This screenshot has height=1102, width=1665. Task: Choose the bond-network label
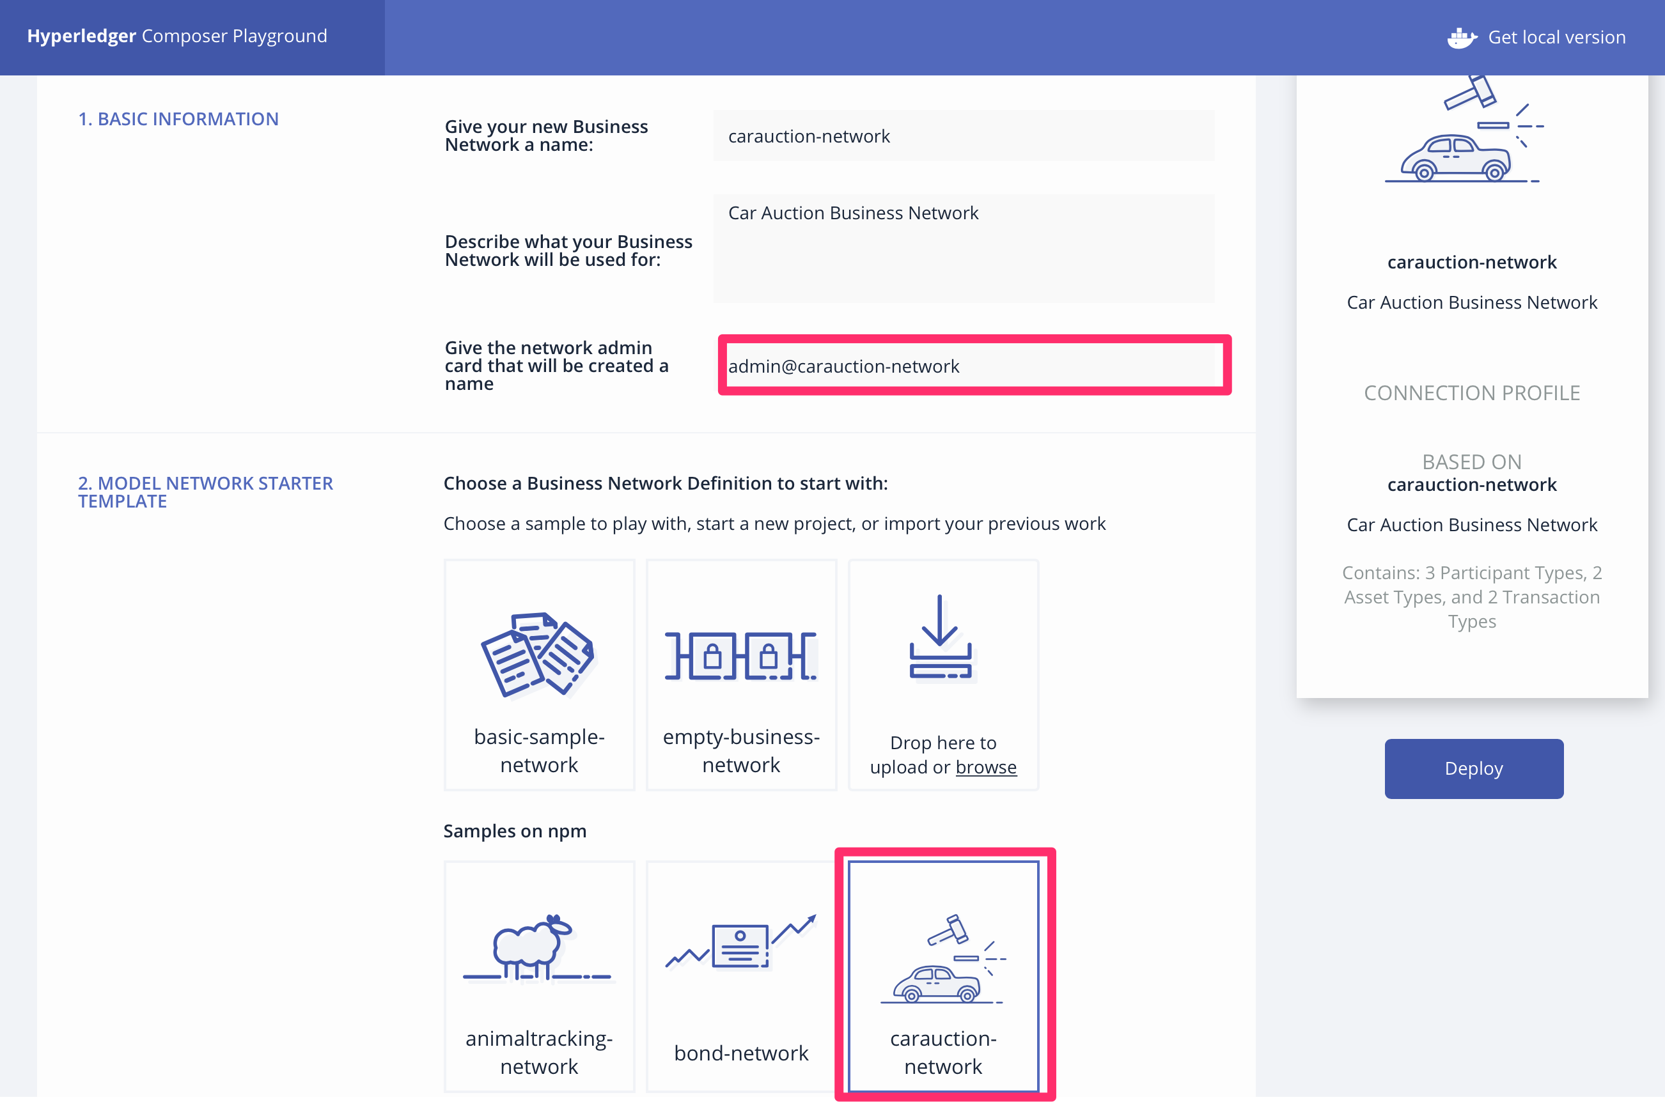pyautogui.click(x=741, y=1053)
